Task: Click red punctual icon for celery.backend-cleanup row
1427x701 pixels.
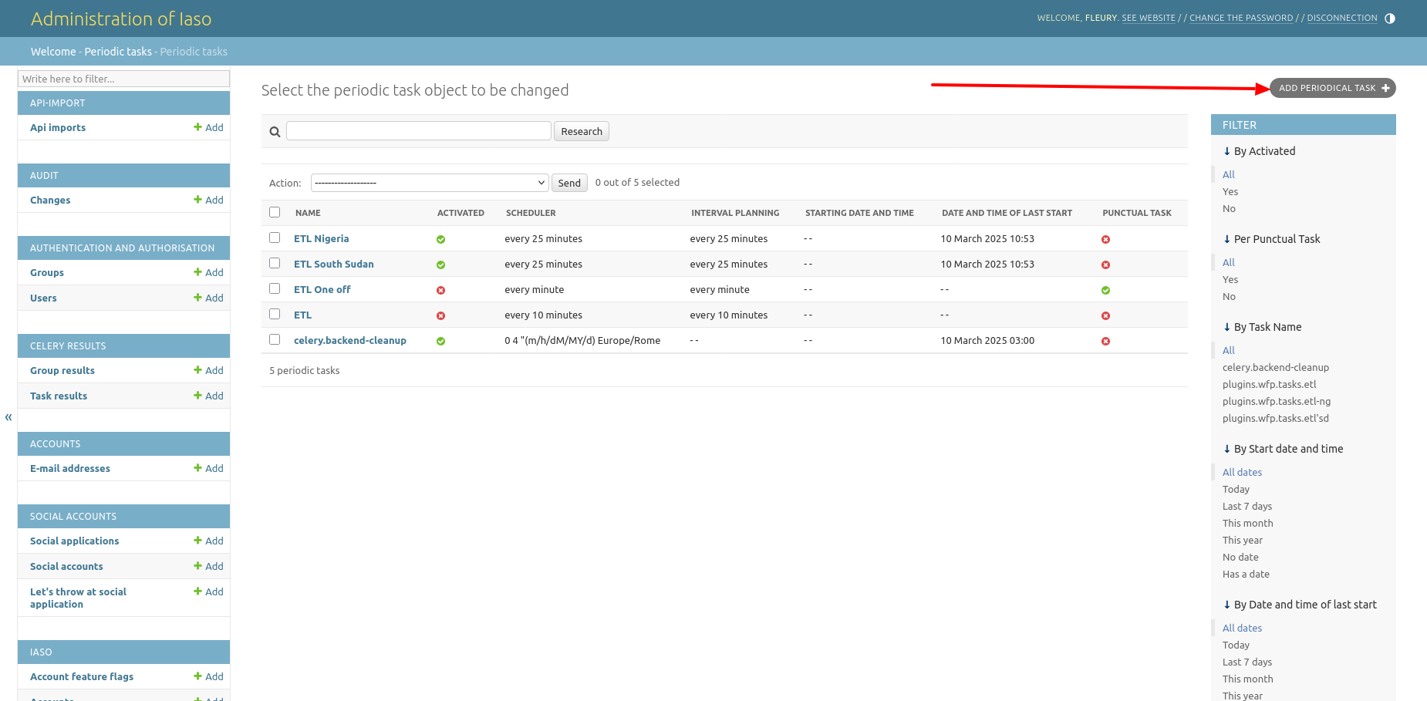Action: pos(1105,341)
